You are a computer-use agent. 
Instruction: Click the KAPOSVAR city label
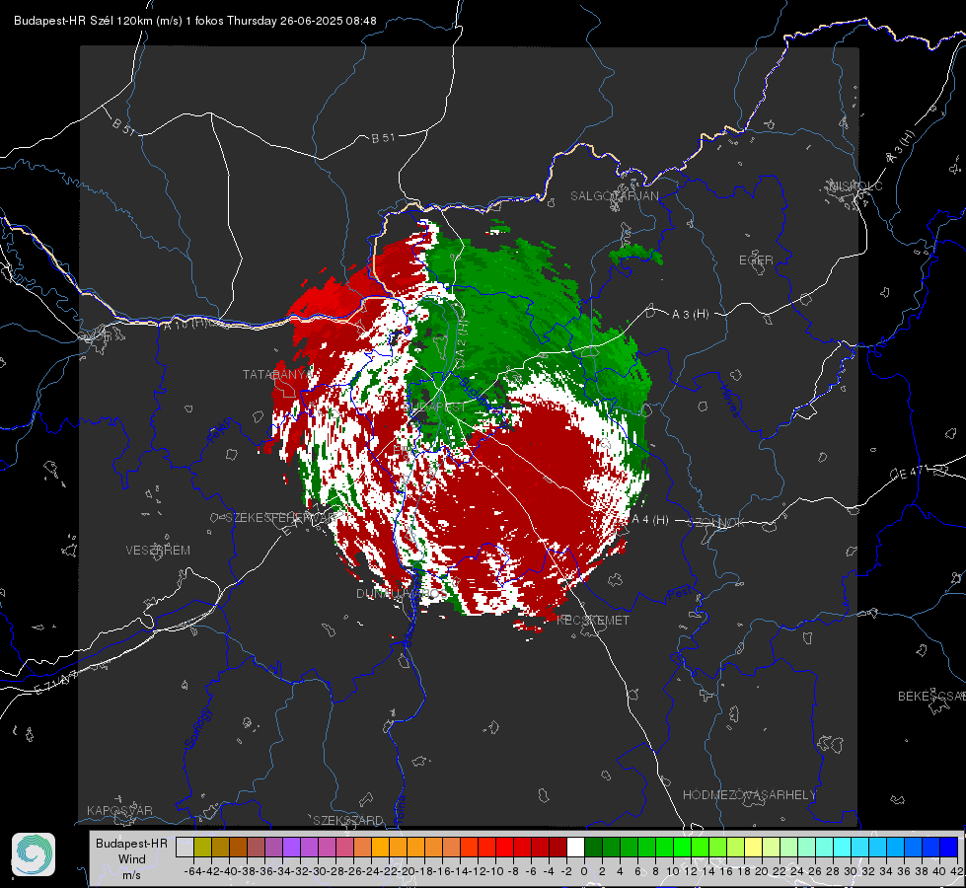click(x=119, y=810)
